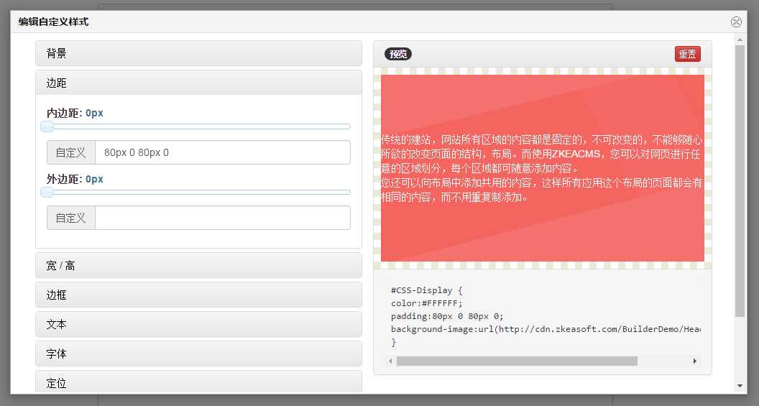This screenshot has height=406, width=759.
Task: Click the dialog scroll down arrow
Action: (740, 386)
